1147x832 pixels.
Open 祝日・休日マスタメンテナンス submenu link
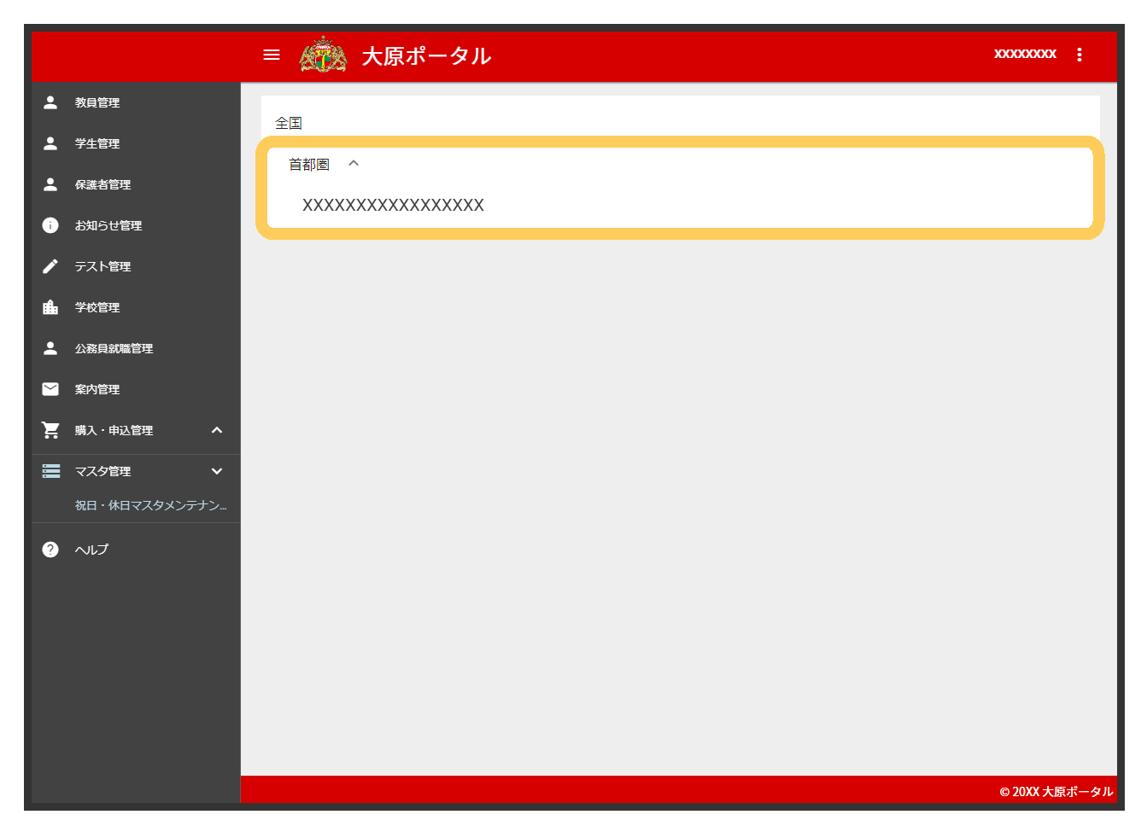tap(150, 505)
